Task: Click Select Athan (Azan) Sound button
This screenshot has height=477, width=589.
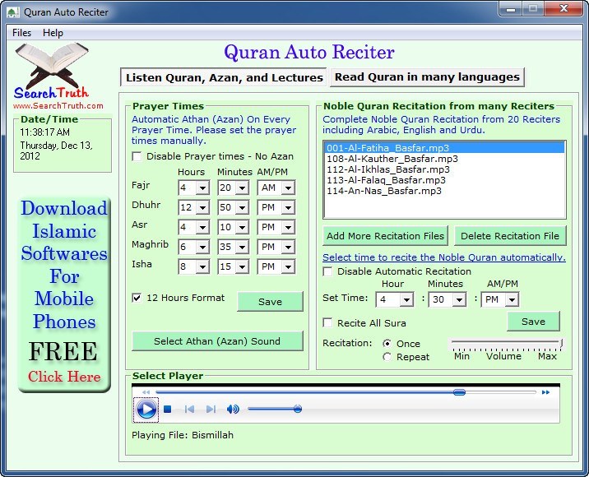Action: pos(217,341)
